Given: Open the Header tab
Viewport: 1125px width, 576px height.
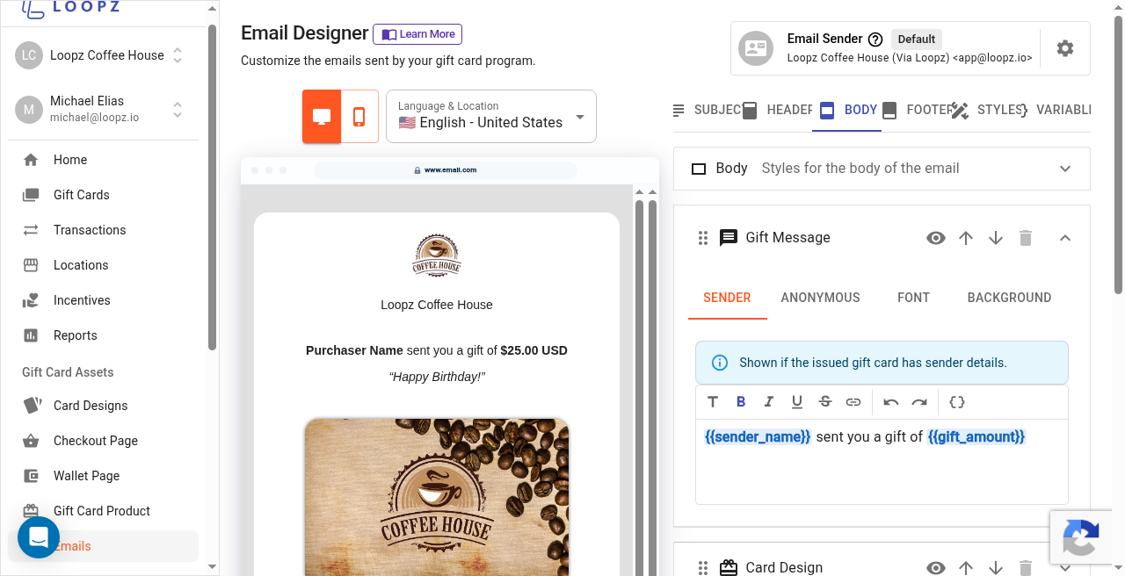Looking at the screenshot, I should pyautogui.click(x=778, y=110).
